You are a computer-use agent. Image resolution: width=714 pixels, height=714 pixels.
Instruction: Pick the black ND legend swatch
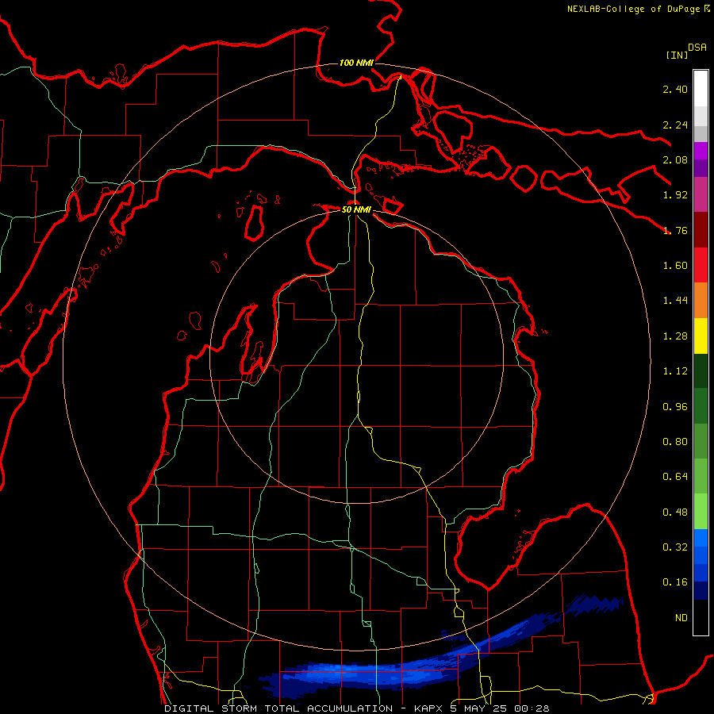click(x=701, y=617)
